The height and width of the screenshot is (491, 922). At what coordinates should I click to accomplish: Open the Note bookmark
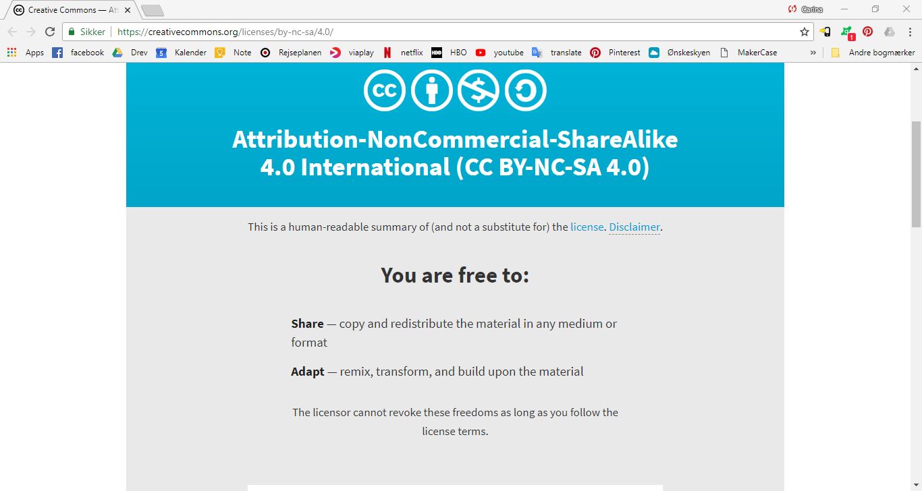click(233, 53)
